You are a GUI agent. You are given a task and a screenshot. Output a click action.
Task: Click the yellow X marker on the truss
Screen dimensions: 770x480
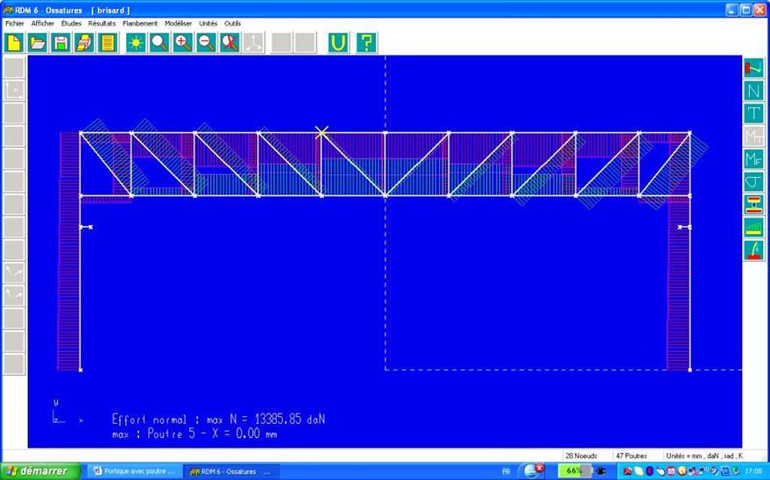point(321,132)
